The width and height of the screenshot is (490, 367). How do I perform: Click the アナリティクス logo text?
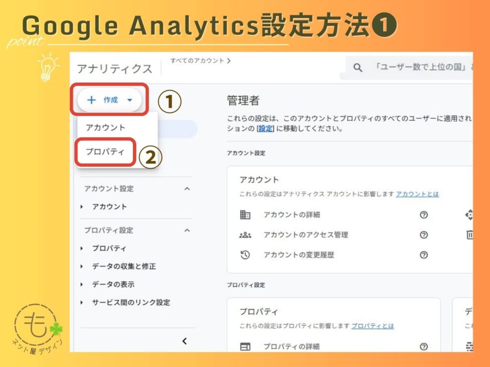[x=114, y=69]
